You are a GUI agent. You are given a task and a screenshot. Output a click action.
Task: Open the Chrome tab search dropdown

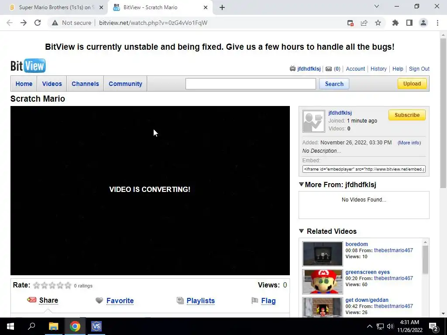click(377, 6)
